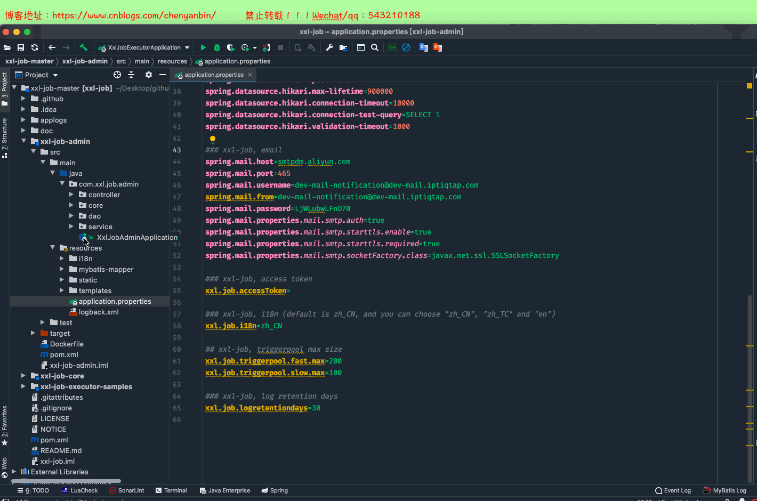Build project with the hammer icon
Image resolution: width=757 pixels, height=501 pixels.
[x=83, y=47]
